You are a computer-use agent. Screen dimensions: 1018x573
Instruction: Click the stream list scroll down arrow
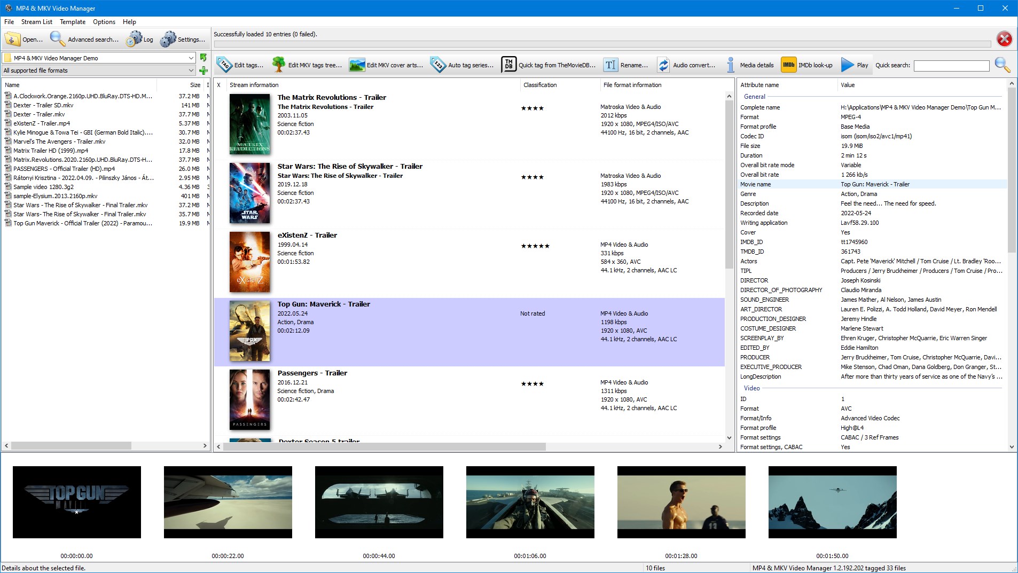coord(729,438)
